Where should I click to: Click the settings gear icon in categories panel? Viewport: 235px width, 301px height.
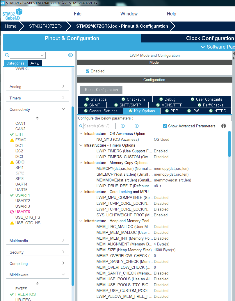70,55
